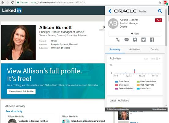This screenshot has width=169, height=123.
Task: Switch to the Details tab
Action: pyautogui.click(x=154, y=50)
